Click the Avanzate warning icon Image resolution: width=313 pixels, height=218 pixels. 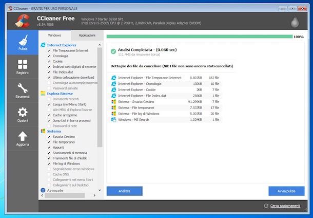tap(43, 190)
